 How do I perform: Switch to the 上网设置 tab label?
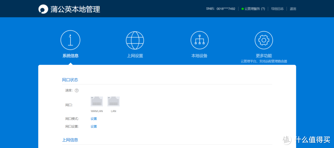[x=135, y=56]
